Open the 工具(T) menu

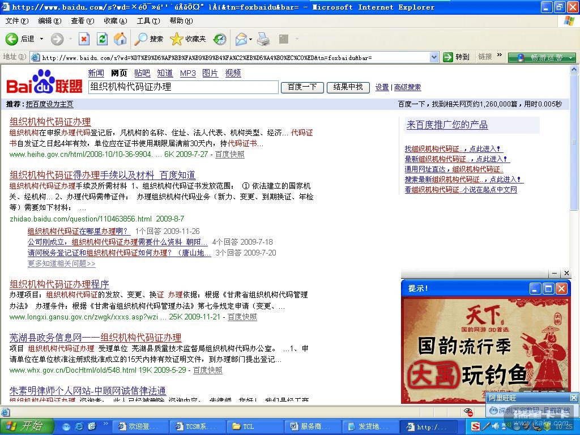tap(148, 21)
